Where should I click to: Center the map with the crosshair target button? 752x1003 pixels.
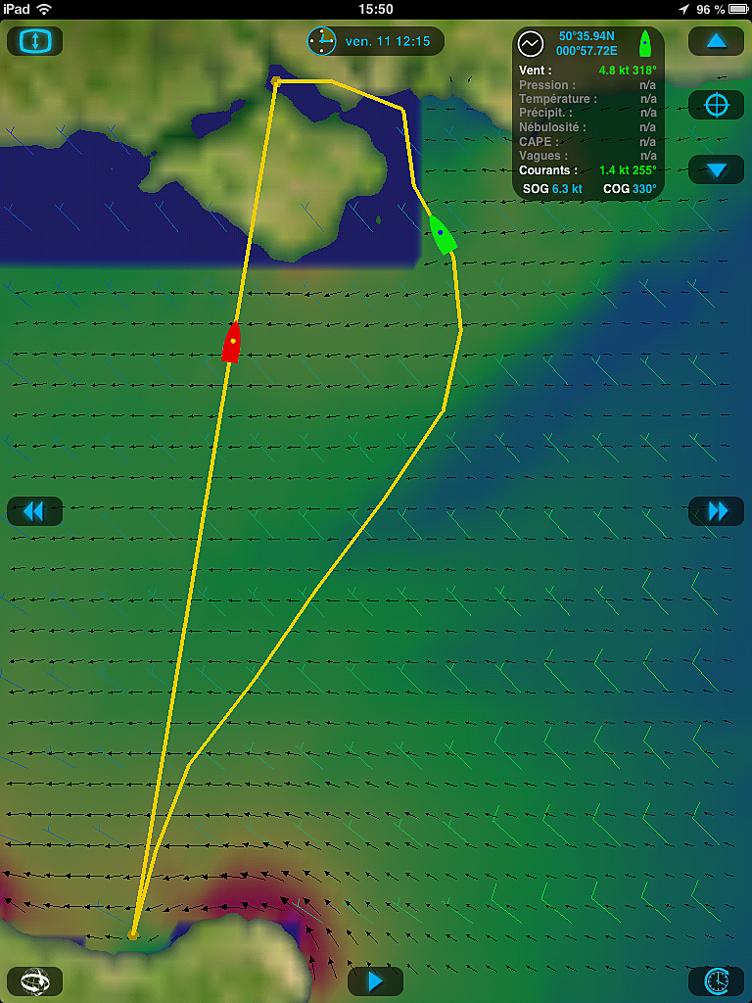716,105
